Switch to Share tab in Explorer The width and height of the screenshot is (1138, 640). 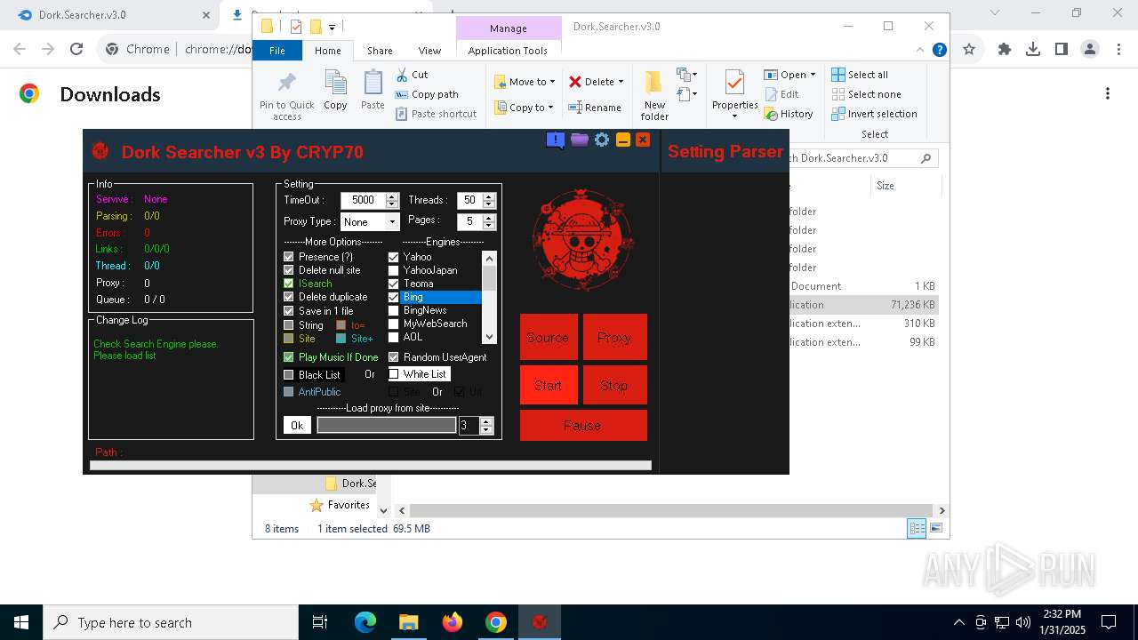tap(380, 51)
